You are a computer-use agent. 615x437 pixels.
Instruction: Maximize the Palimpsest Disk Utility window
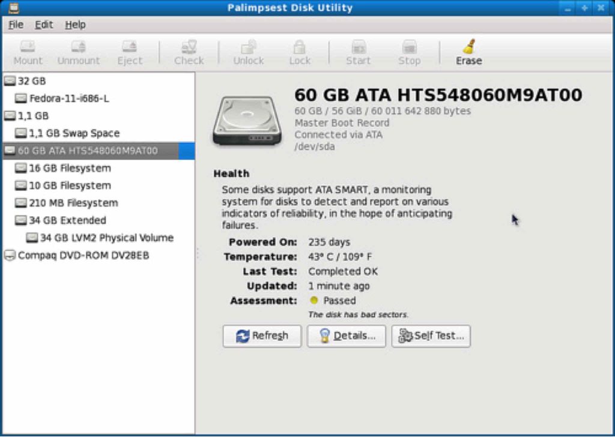click(x=584, y=8)
